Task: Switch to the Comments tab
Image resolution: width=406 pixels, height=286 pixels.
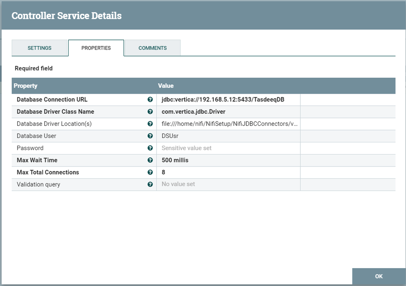Action: 152,48
